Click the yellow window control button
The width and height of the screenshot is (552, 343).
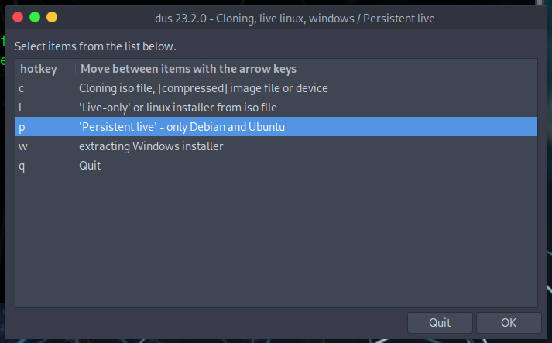tap(52, 16)
